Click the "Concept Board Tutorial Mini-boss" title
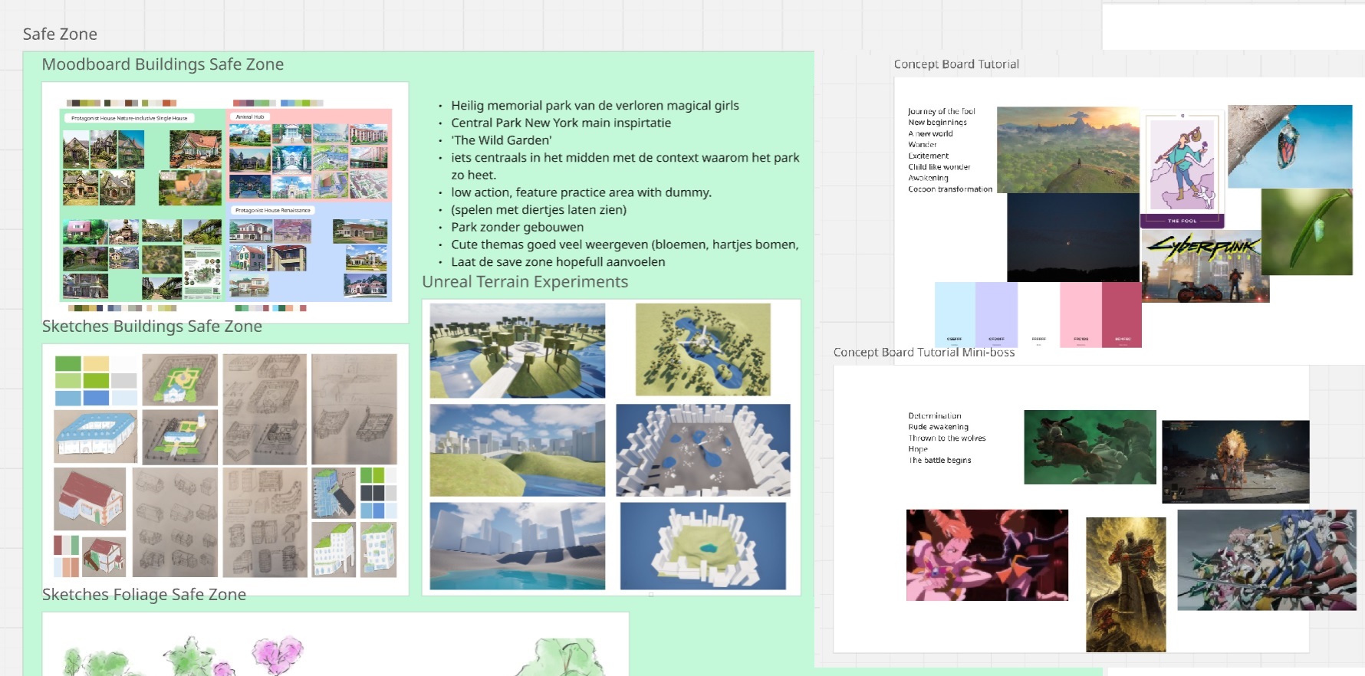Image resolution: width=1365 pixels, height=676 pixels. (923, 353)
